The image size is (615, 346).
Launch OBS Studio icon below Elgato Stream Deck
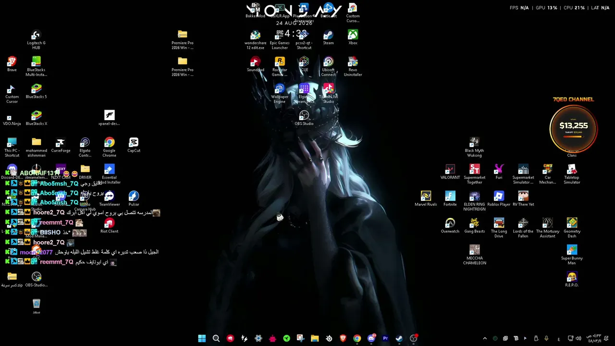coord(304,118)
